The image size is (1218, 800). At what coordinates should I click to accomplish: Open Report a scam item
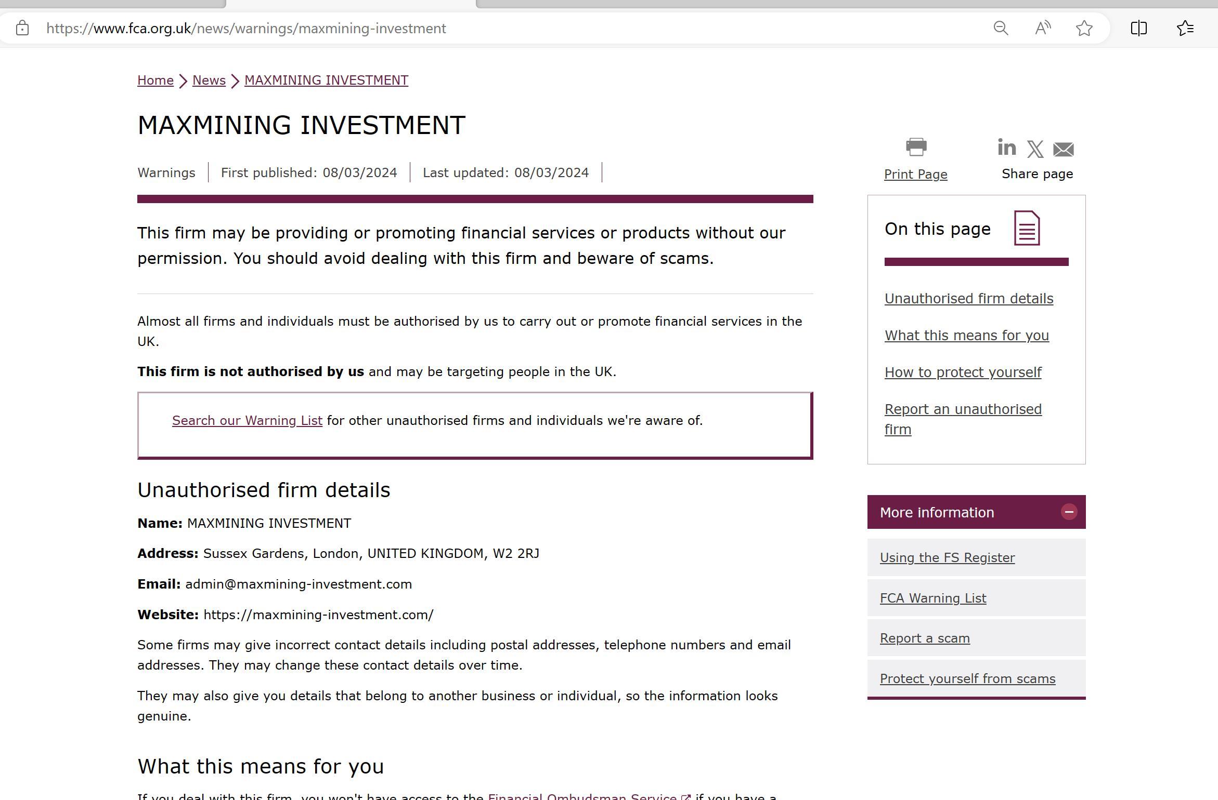click(x=925, y=638)
